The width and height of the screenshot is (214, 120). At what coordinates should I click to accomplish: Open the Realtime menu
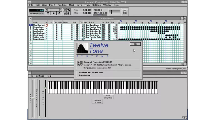62,5
